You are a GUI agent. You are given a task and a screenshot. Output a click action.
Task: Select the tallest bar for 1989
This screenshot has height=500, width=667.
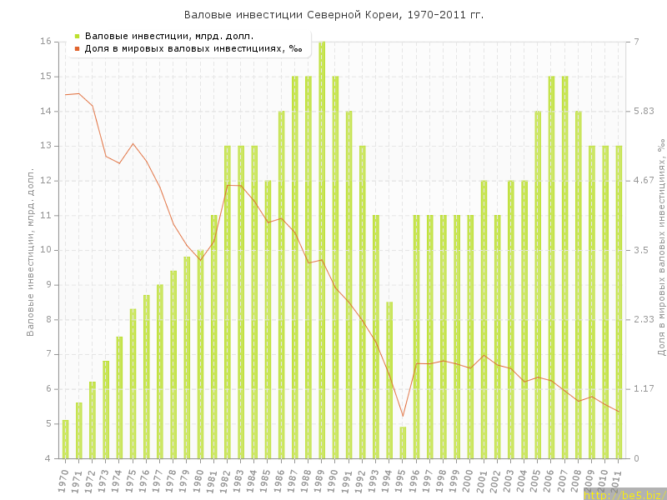point(322,250)
